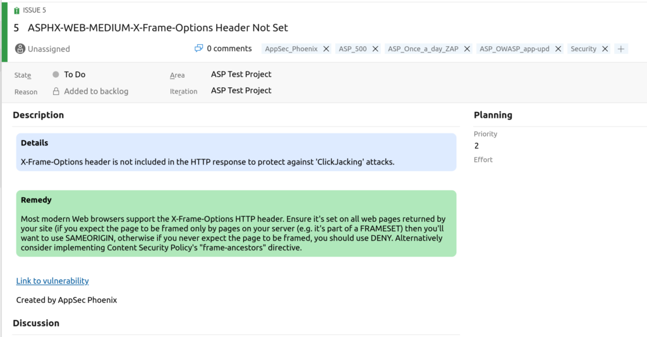
Task: Assign the issue via Unassigned label
Action: click(49, 49)
